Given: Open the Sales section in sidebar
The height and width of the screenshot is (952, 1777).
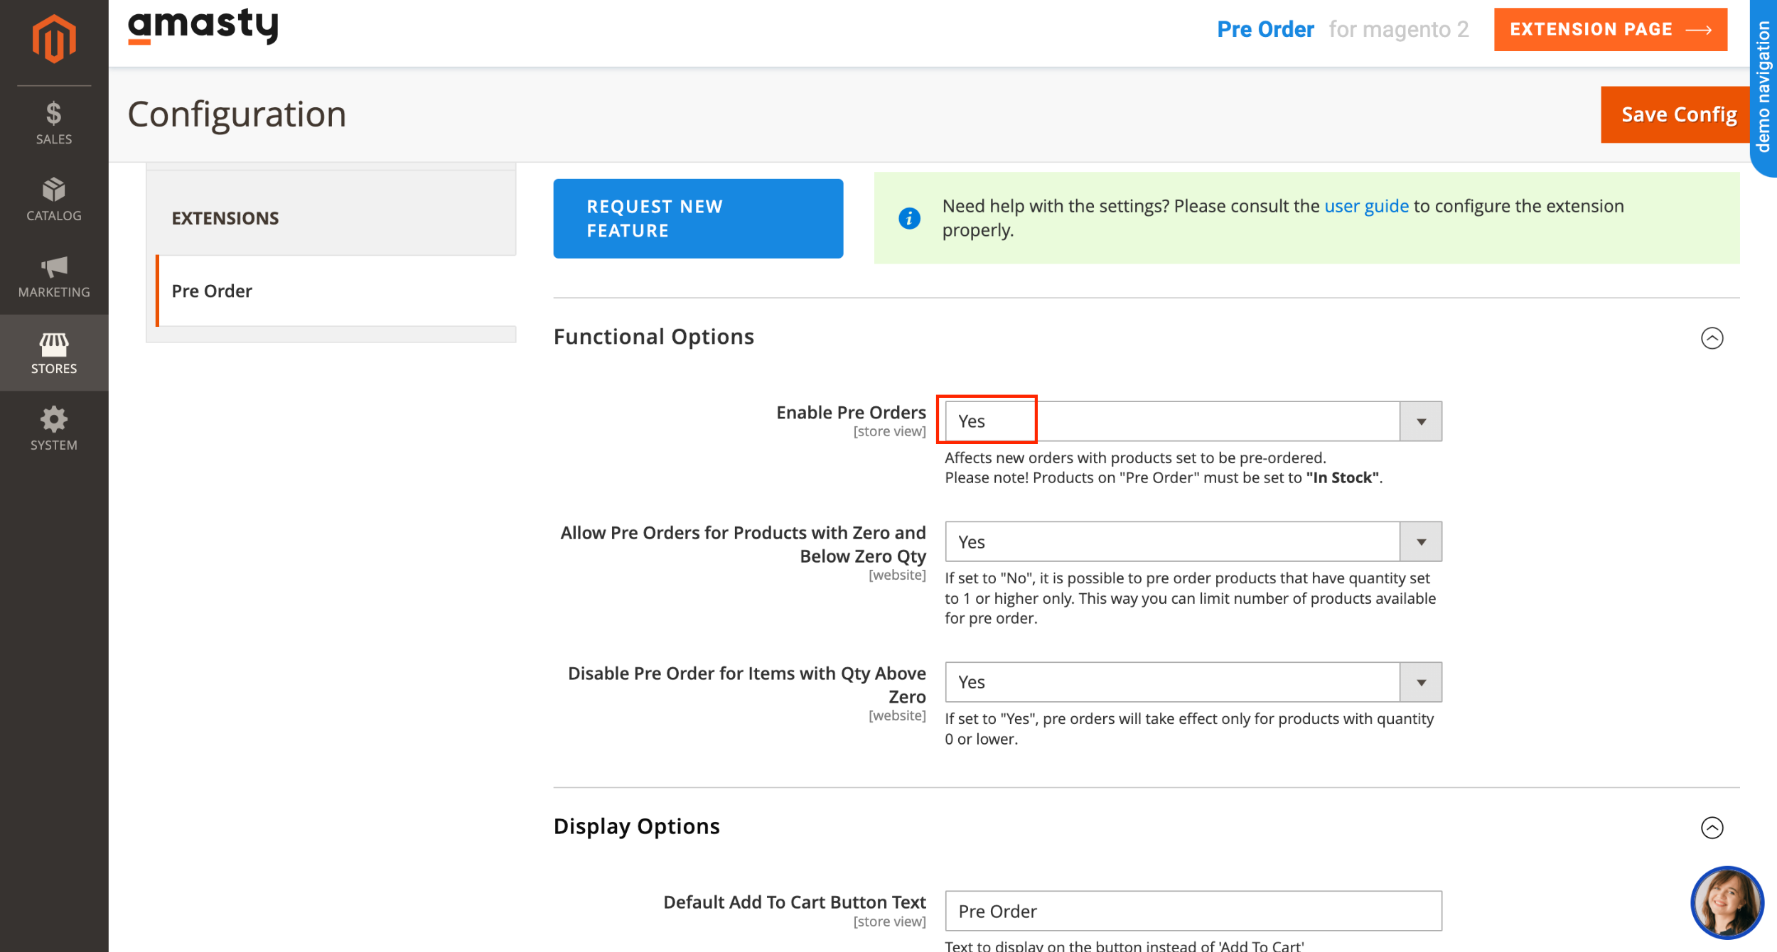Looking at the screenshot, I should tap(53, 121).
